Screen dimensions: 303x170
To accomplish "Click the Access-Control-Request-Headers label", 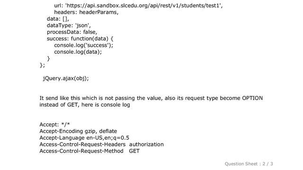I will pos(82,144).
